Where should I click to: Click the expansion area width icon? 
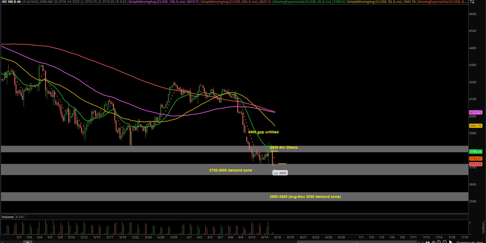tap(428, 242)
